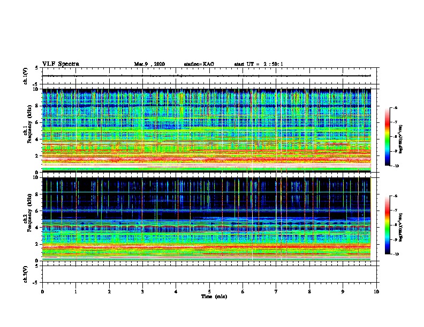Click the empty ch.3 waveform panel
424x327 pixels.
(210, 274)
